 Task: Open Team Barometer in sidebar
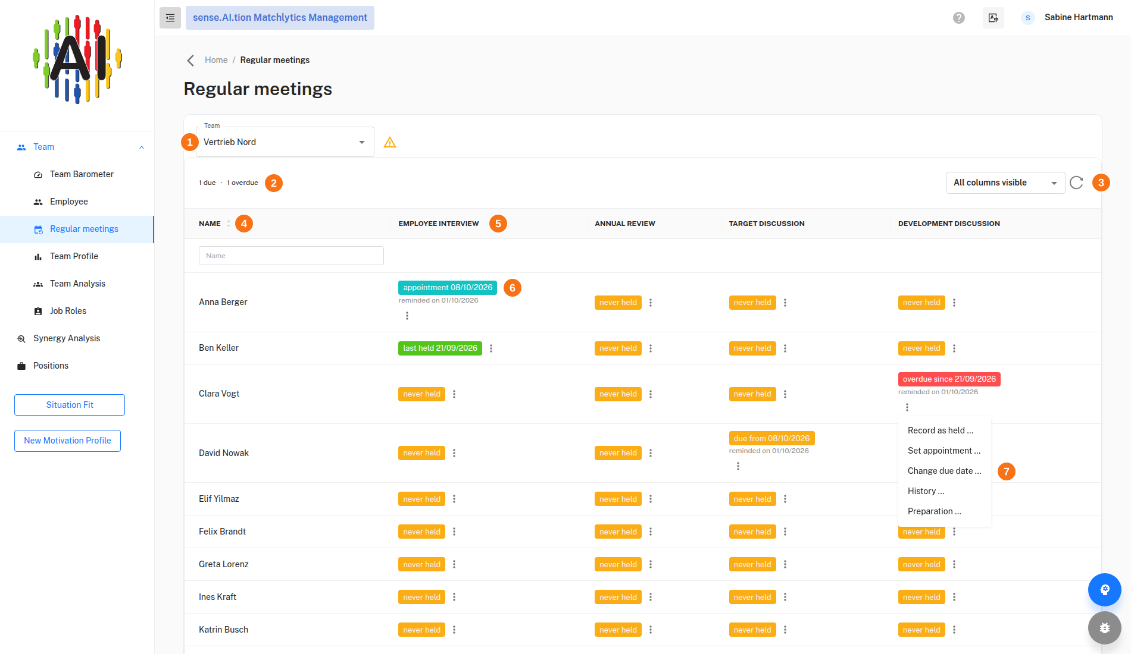coord(77,174)
